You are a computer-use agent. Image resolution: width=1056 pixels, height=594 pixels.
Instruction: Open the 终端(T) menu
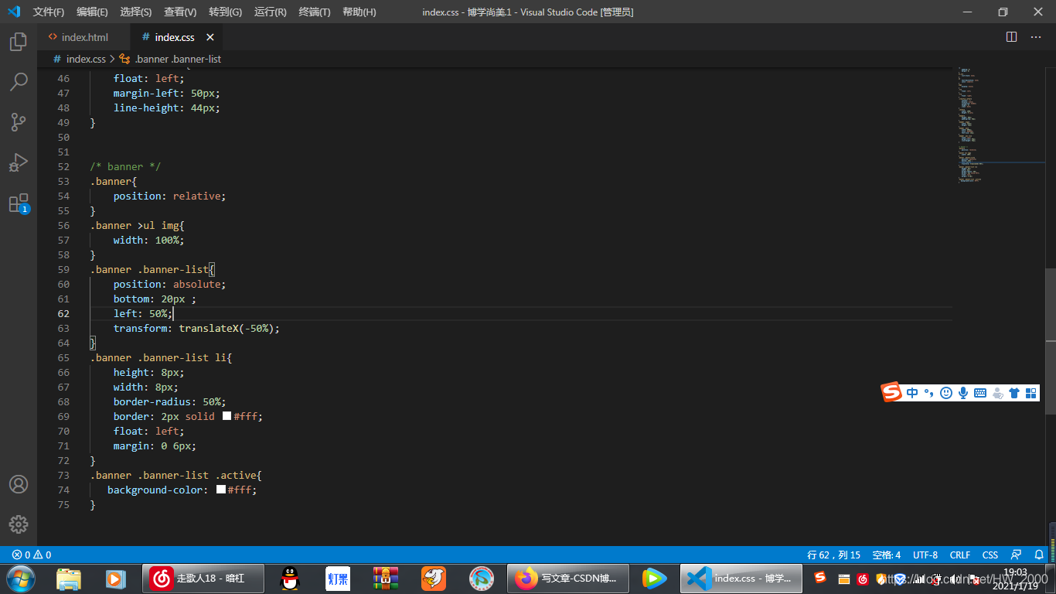(x=315, y=12)
